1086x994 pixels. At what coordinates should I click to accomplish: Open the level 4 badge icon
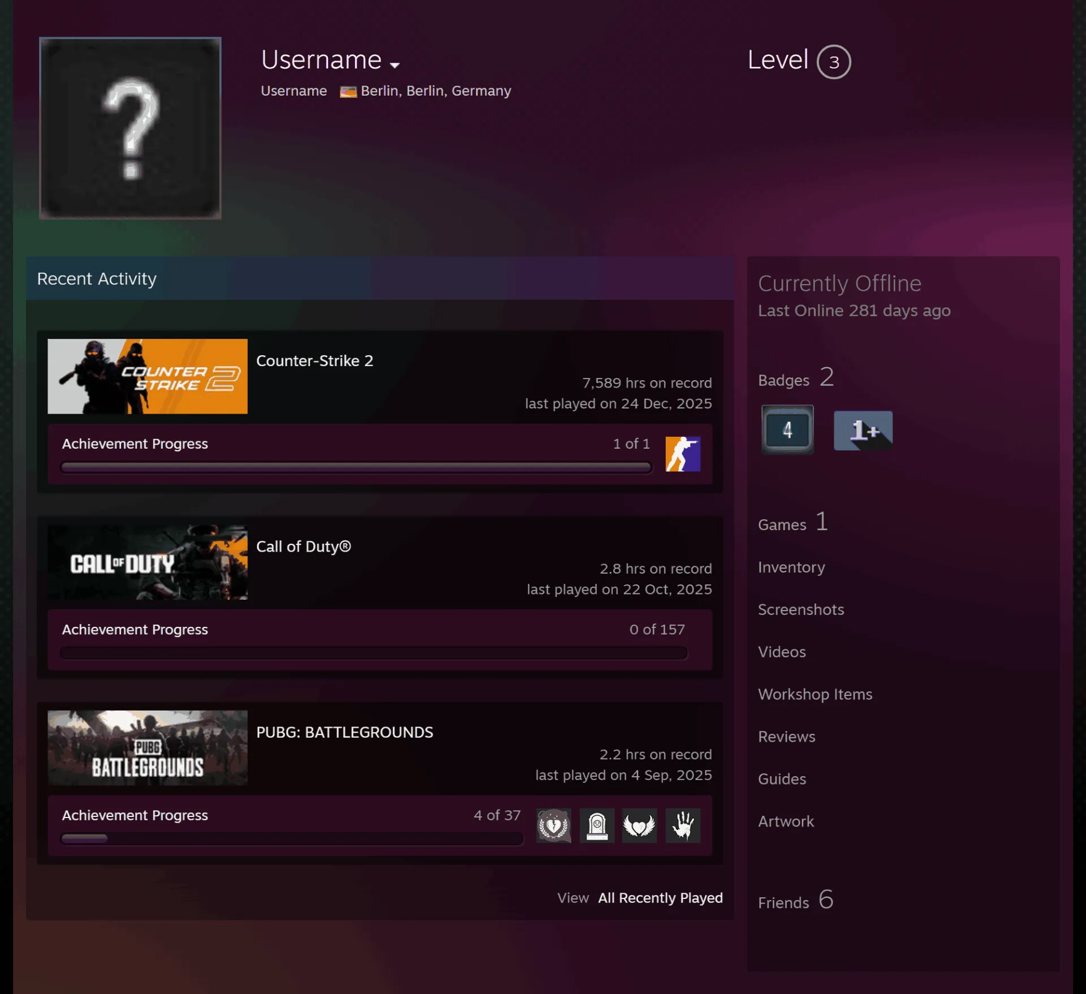pos(787,430)
